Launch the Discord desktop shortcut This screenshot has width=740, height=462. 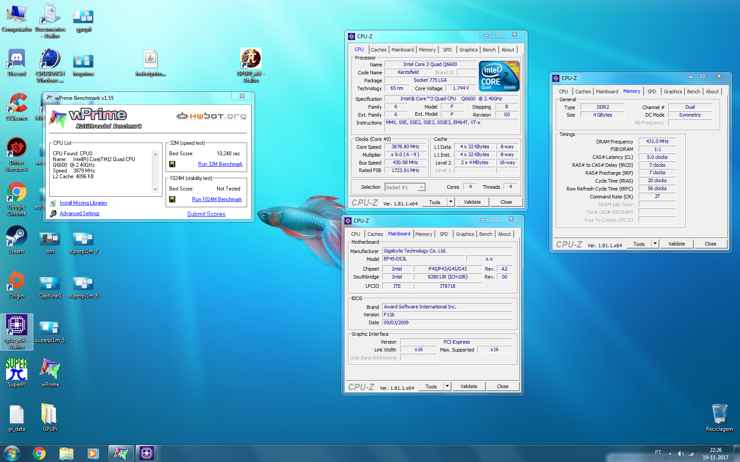pyautogui.click(x=17, y=62)
